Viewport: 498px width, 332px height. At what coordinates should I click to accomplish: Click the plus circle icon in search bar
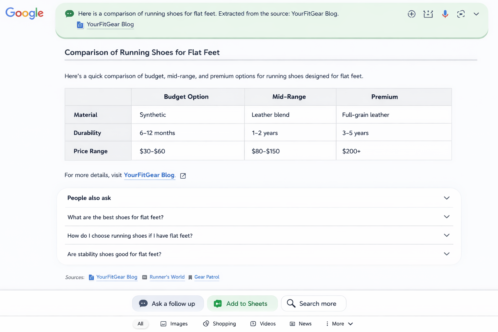(411, 14)
